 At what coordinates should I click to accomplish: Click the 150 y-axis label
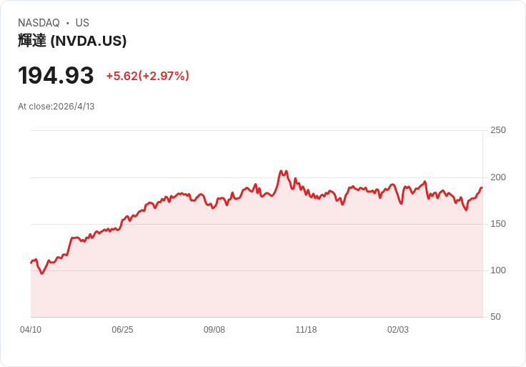(x=497, y=223)
